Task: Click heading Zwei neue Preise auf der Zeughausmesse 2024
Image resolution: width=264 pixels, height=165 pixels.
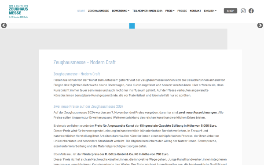Action: coord(88,106)
